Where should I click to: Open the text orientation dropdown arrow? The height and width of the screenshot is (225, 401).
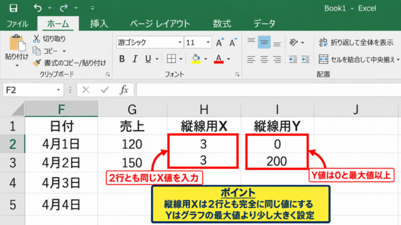click(303, 42)
